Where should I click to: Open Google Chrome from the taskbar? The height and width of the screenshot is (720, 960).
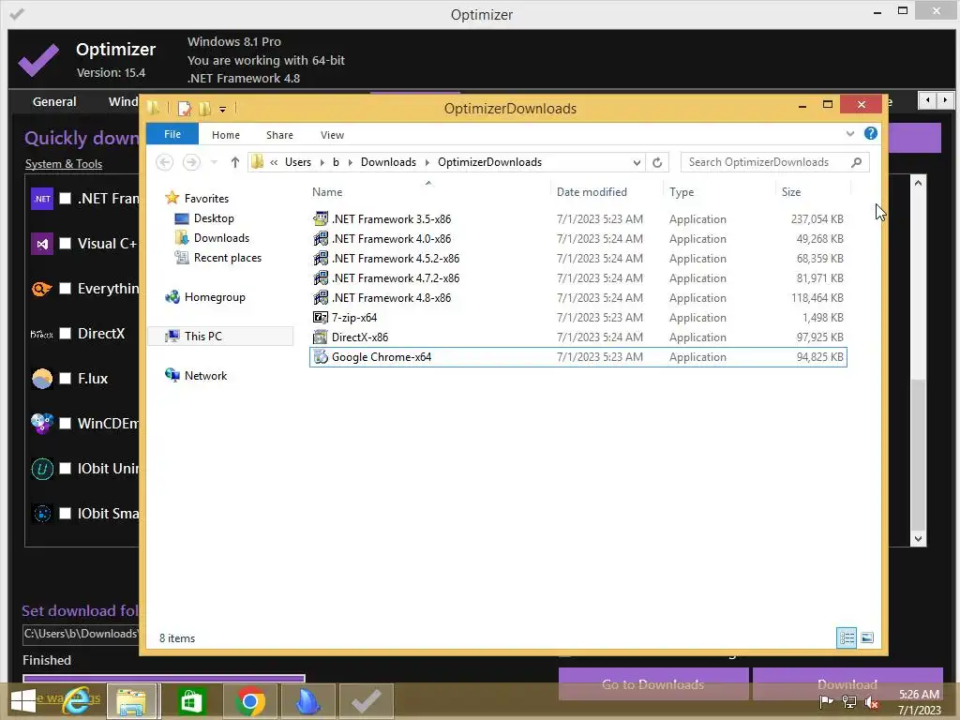click(249, 701)
